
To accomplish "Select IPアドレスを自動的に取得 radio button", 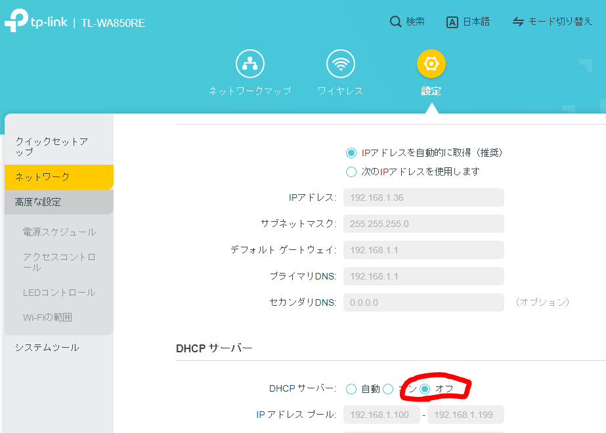I will [x=351, y=153].
